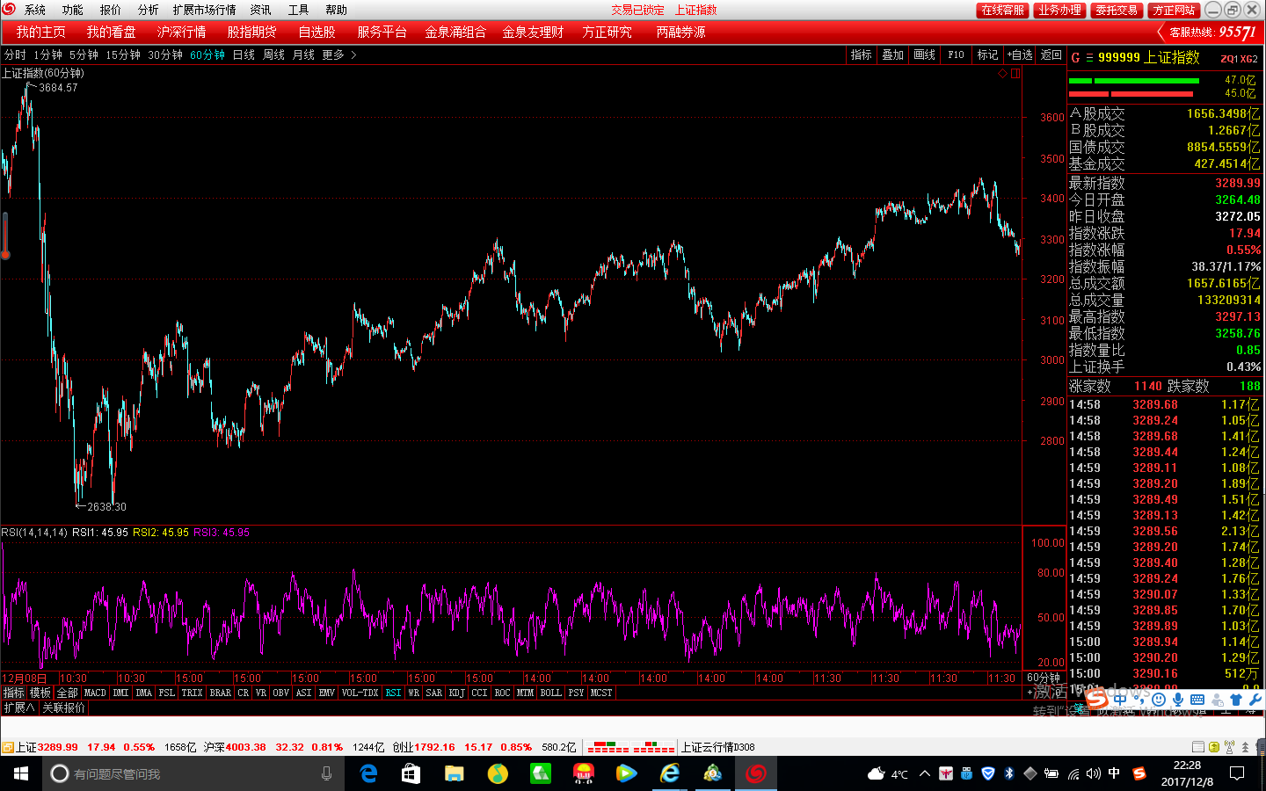This screenshot has width=1266, height=791.
Task: Click the 叠加 overlay button
Action: [893, 54]
